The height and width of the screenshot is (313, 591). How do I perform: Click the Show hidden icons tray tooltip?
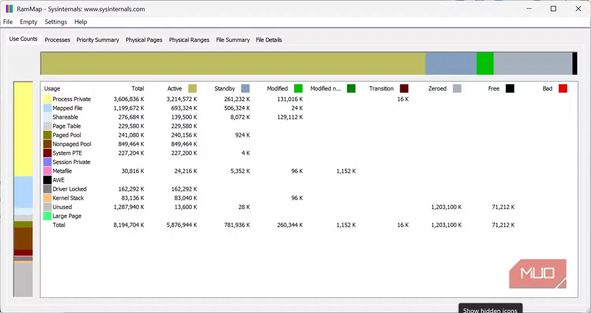pyautogui.click(x=490, y=309)
